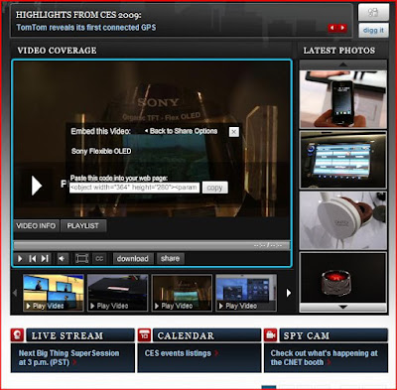The width and height of the screenshot is (397, 390).
Task: Expand latest photos list downward arrow
Action: pos(343,308)
